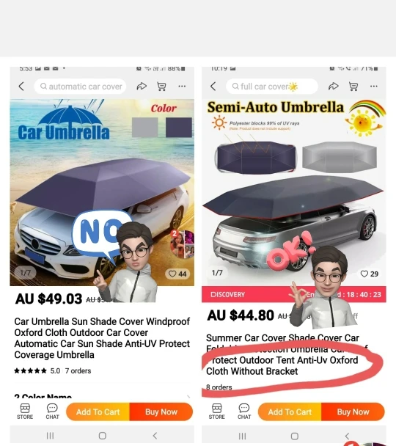Tap back arrow on left product page
This screenshot has width=396, height=446.
pyautogui.click(x=21, y=86)
